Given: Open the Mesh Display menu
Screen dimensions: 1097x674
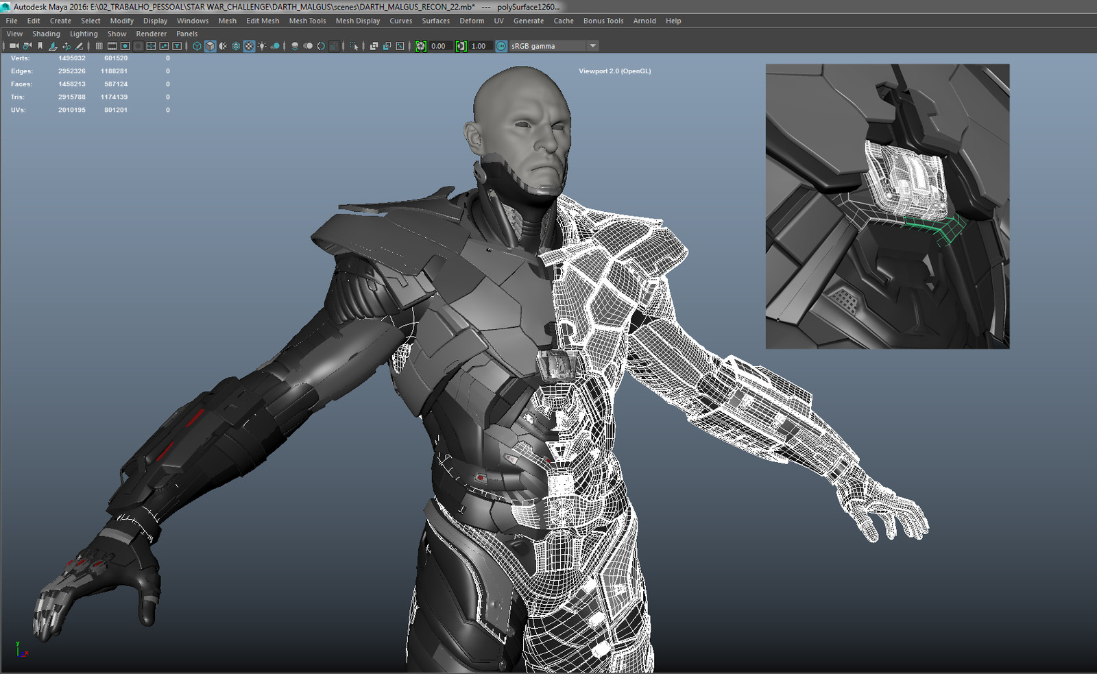Looking at the screenshot, I should pos(357,21).
